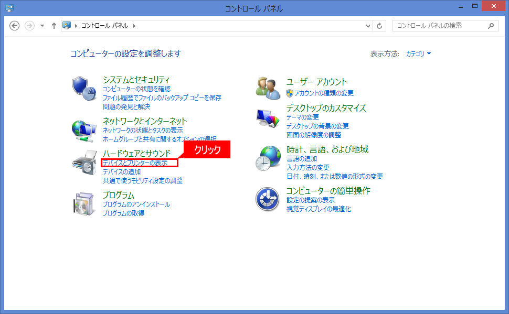The height and width of the screenshot is (314, 509).
Task: Click the refresh button in address bar
Action: point(380,26)
